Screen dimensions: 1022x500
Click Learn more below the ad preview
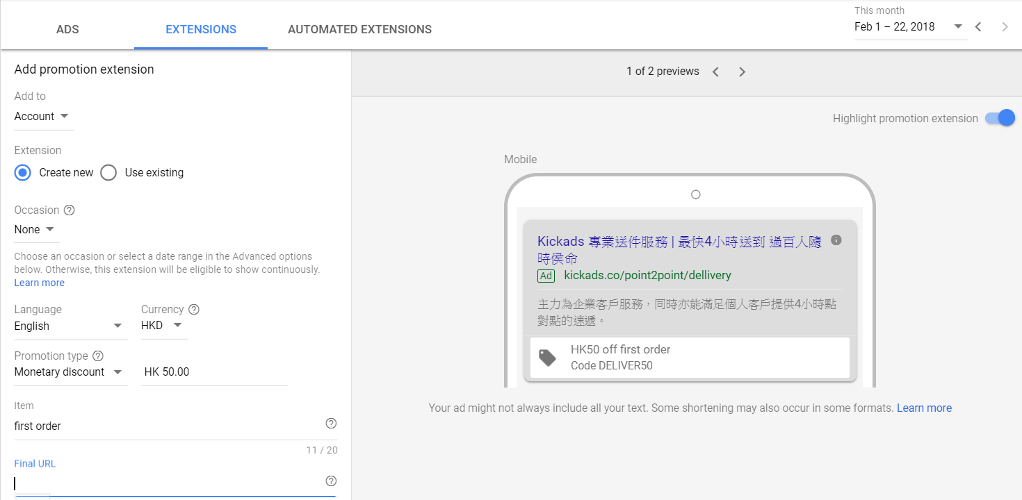(x=924, y=408)
